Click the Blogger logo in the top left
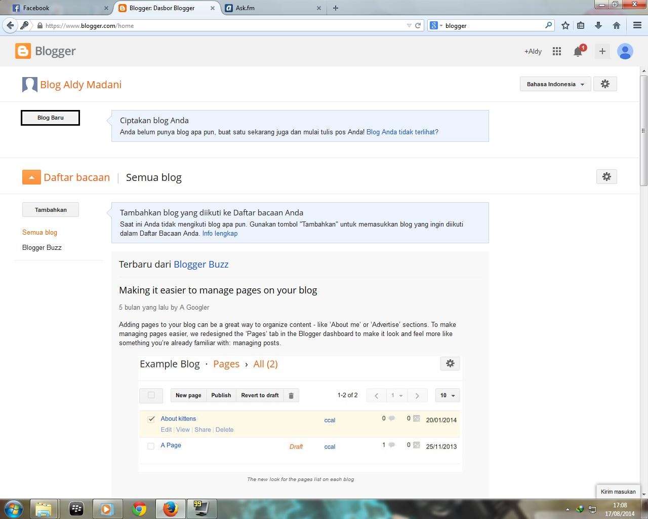The width and height of the screenshot is (648, 519). coord(46,51)
